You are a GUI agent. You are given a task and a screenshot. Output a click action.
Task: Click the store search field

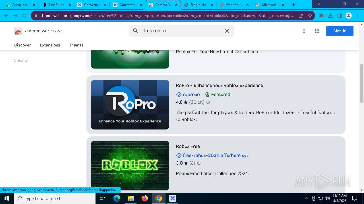181,31
